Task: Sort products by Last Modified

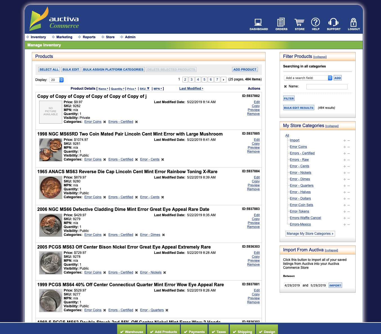Action: 191,89
